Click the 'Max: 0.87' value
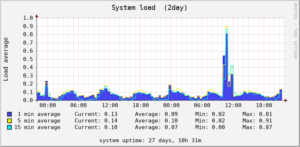This screenshot has width=300, height=147. [257, 127]
